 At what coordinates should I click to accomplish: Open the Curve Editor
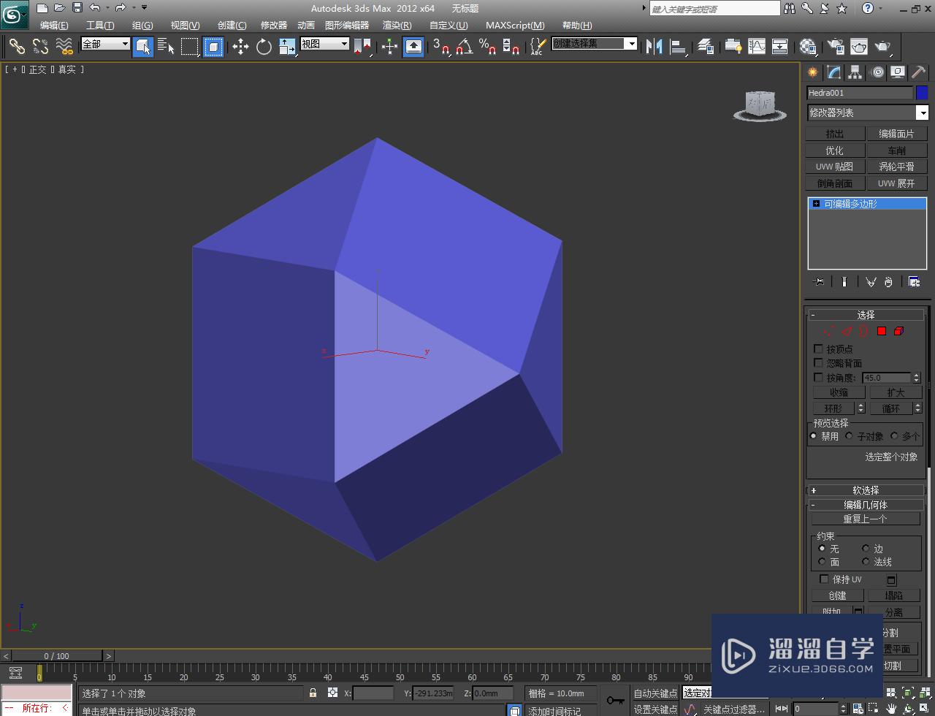[757, 47]
